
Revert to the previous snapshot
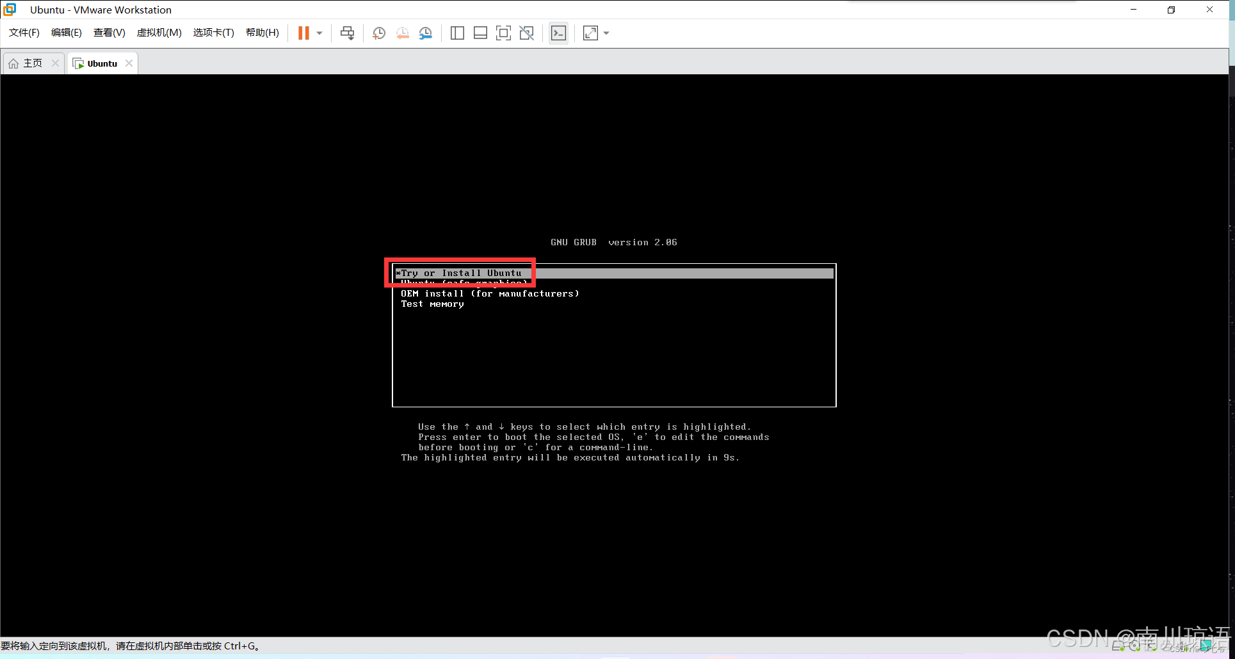[402, 33]
